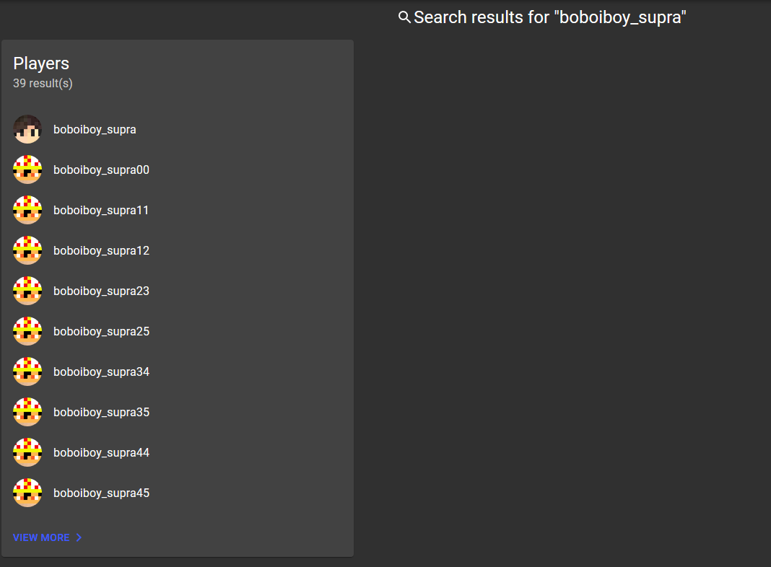
Task: Select boboiboy_supra11 from results
Action: pyautogui.click(x=101, y=211)
